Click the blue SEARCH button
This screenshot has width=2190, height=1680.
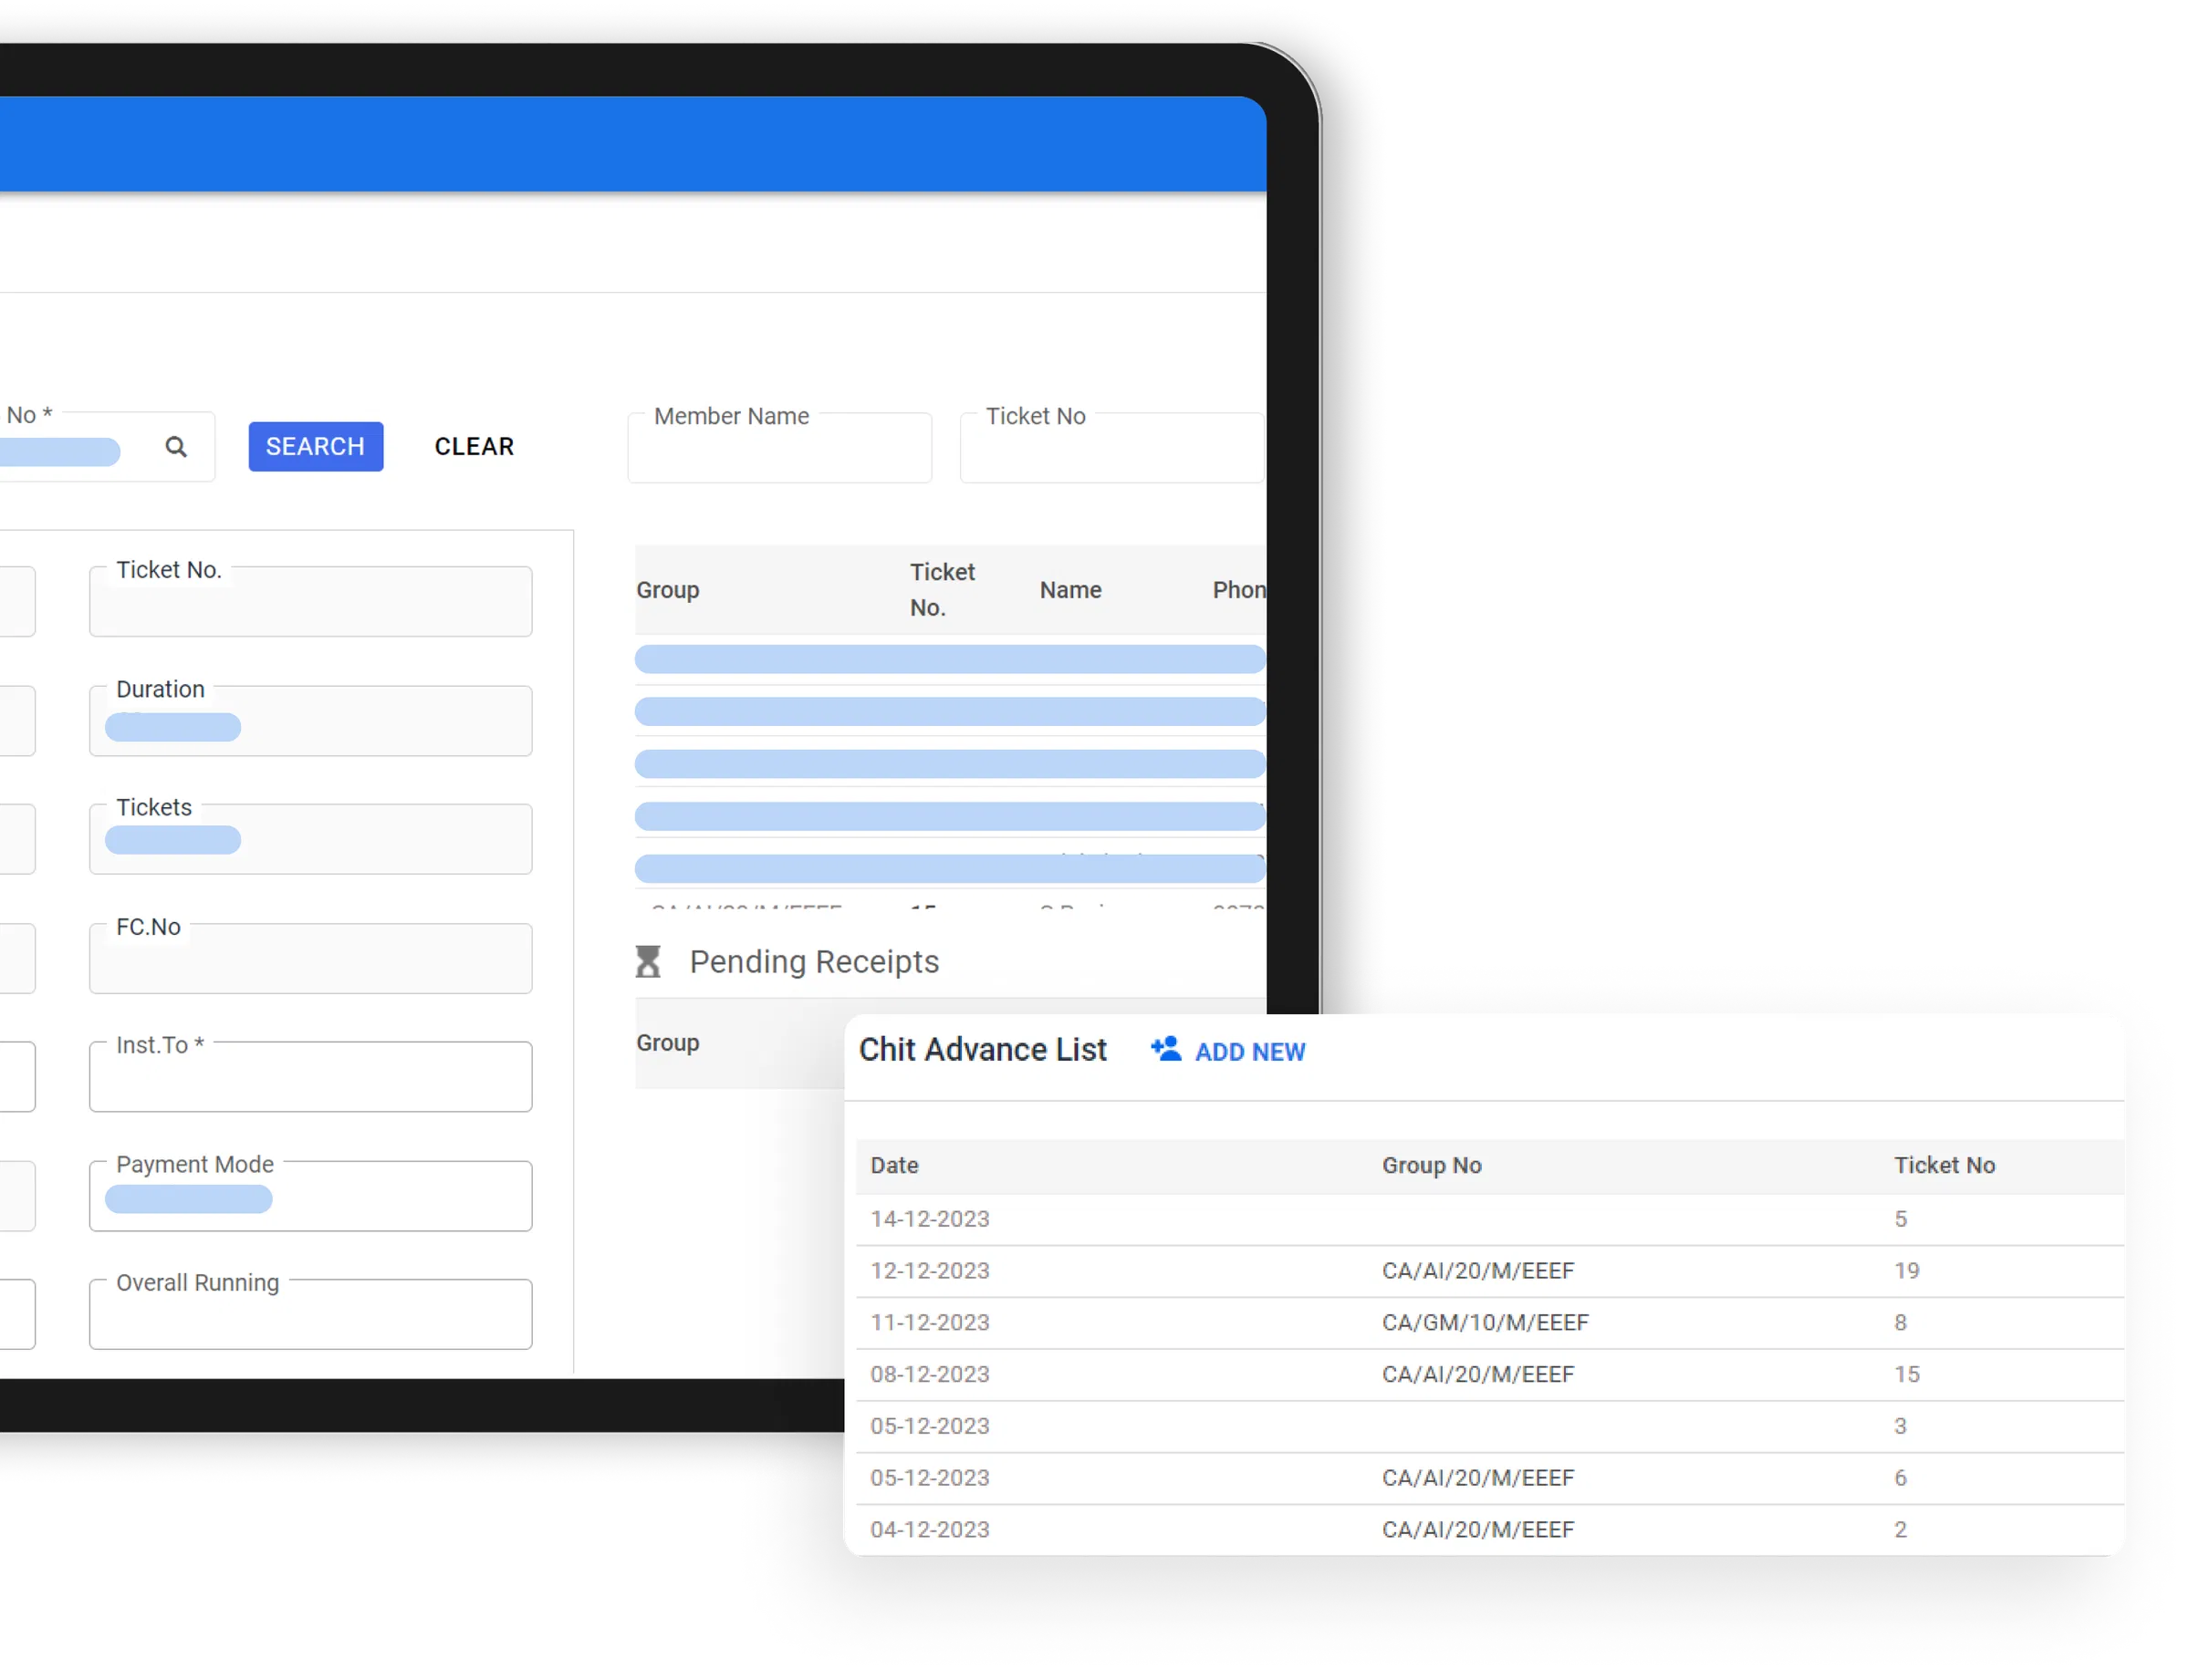tap(315, 446)
